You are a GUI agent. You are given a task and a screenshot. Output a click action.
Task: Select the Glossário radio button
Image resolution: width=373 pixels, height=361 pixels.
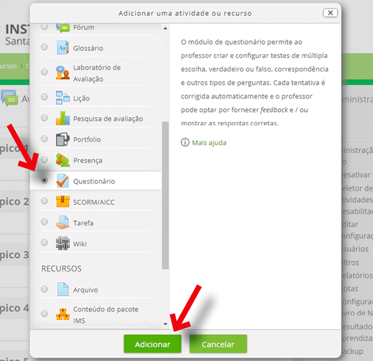click(44, 48)
